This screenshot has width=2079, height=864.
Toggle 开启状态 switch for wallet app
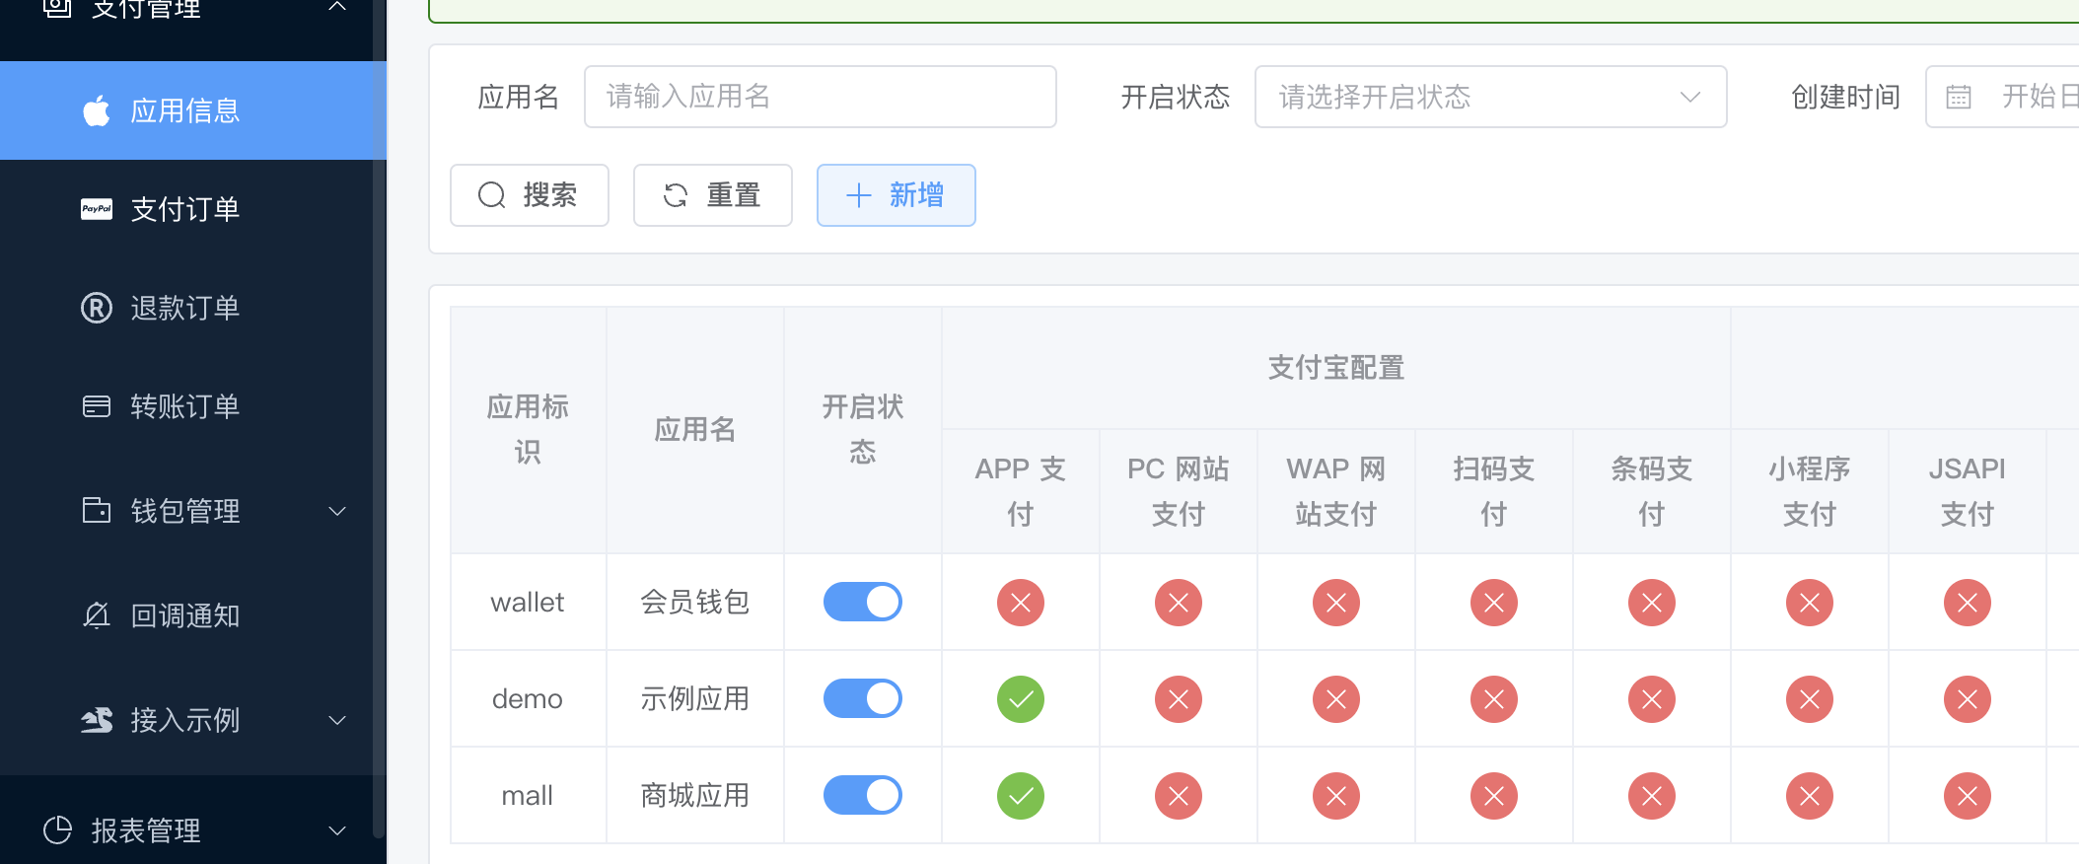click(x=863, y=602)
